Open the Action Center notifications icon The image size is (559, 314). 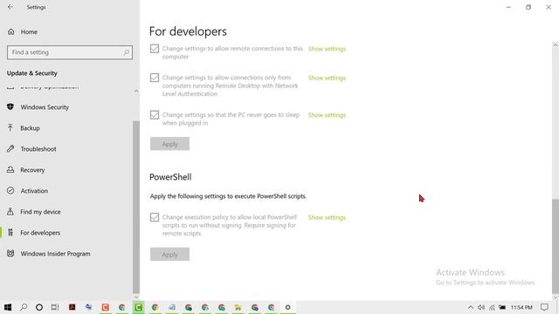tap(544, 307)
